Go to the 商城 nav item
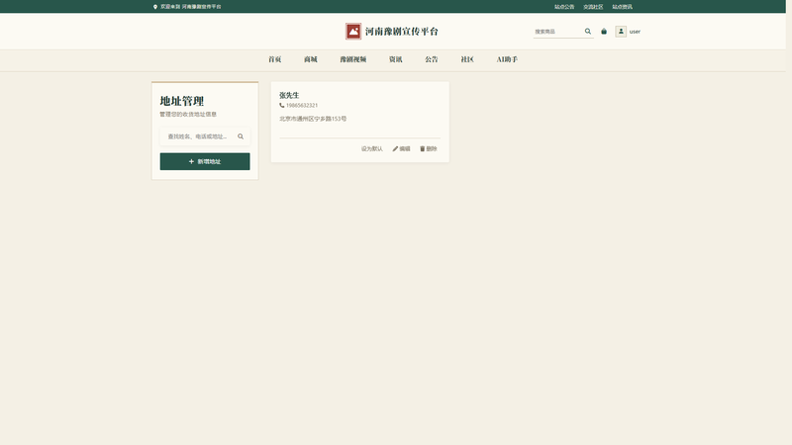This screenshot has width=792, height=445. click(311, 59)
